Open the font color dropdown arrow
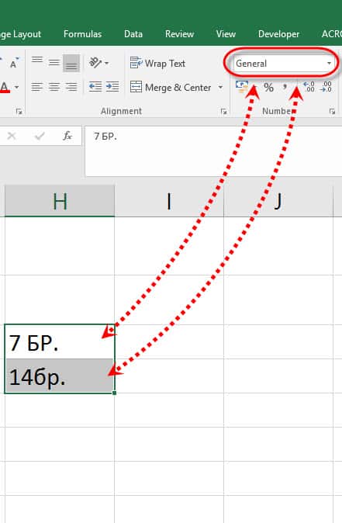The width and height of the screenshot is (342, 523). [x=16, y=88]
